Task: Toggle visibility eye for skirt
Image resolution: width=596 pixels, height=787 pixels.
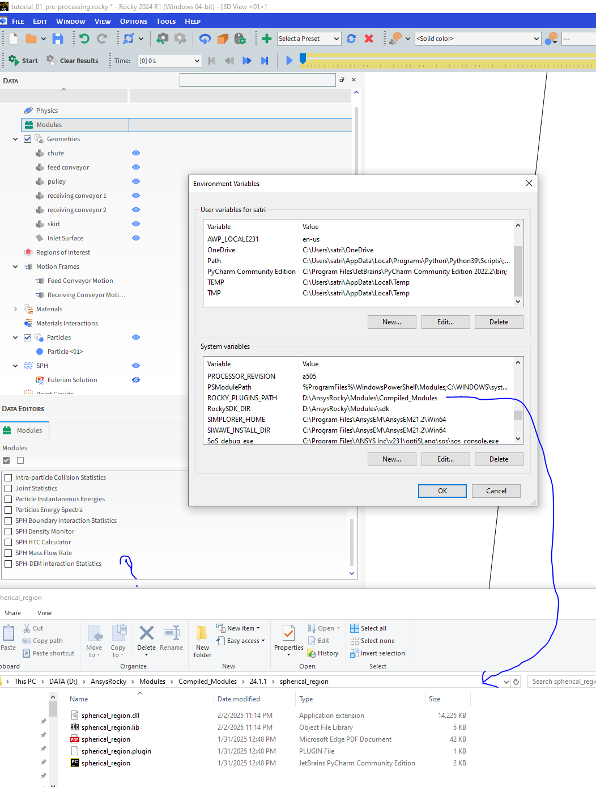Action: click(136, 224)
